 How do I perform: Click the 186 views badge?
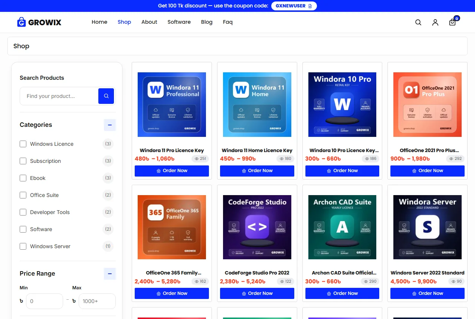click(371, 159)
